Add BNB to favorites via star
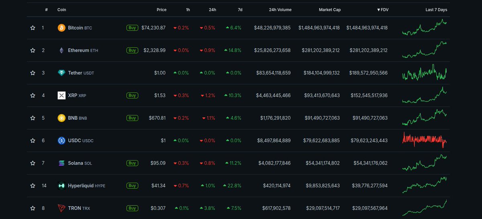The width and height of the screenshot is (482, 219). 33,118
